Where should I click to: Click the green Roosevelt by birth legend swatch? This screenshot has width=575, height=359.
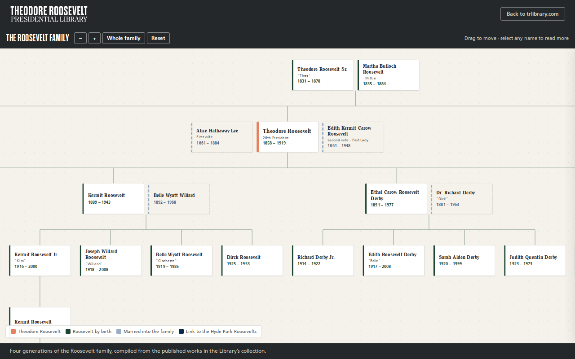tap(68, 332)
